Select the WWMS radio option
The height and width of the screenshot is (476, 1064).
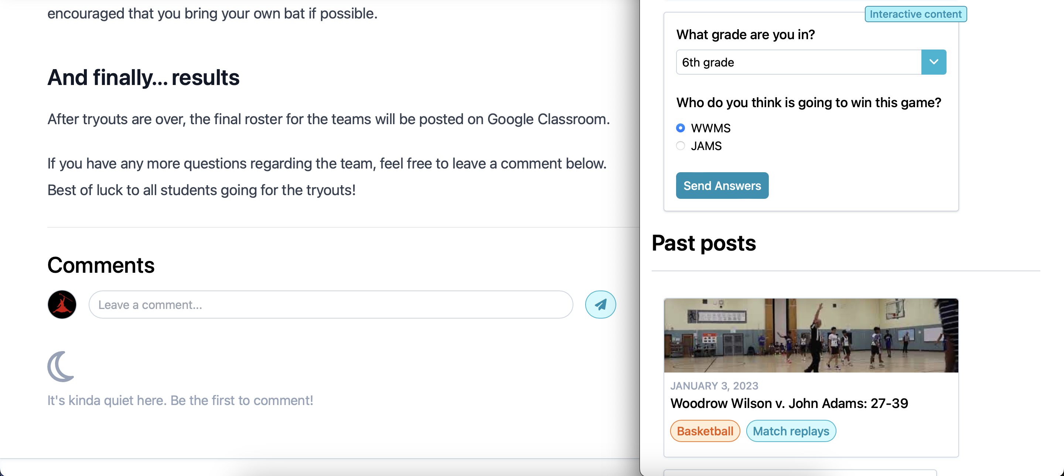680,128
